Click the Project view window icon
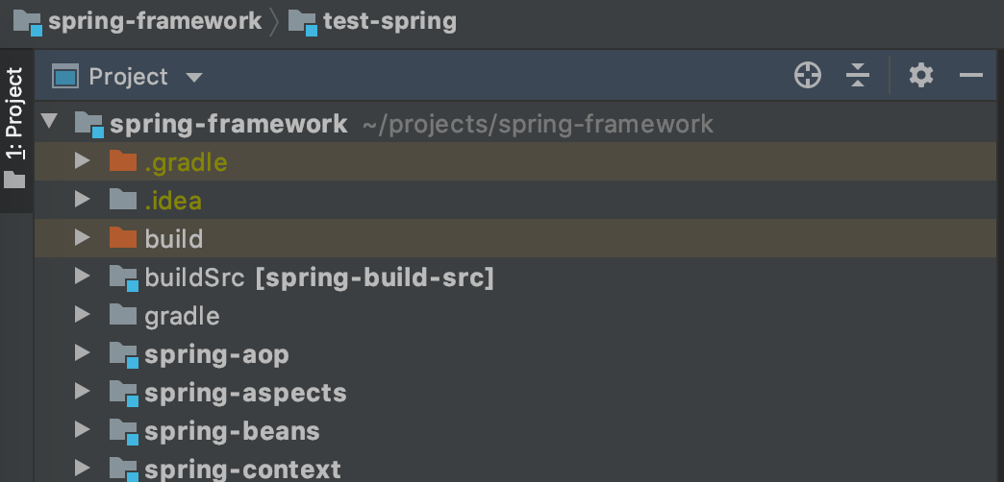 [x=65, y=77]
